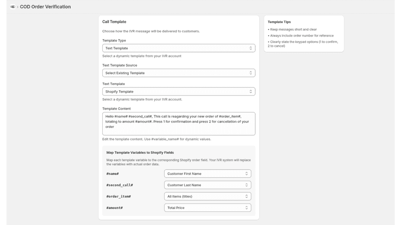The width and height of the screenshot is (401, 225).
Task: Click the 'Always include order number for reference' tip
Action: click(301, 36)
